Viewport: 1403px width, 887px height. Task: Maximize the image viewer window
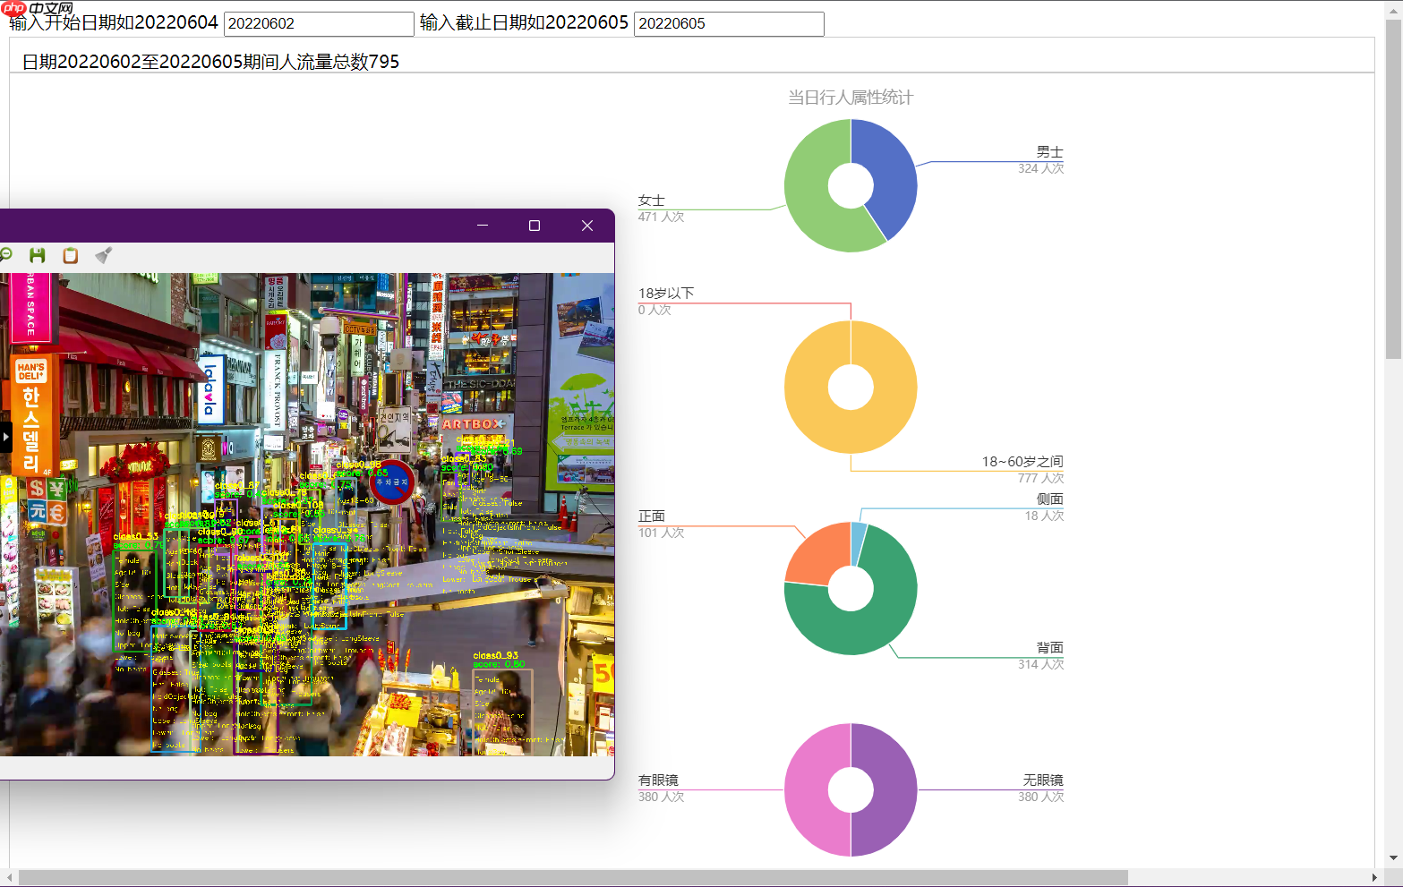(x=535, y=226)
